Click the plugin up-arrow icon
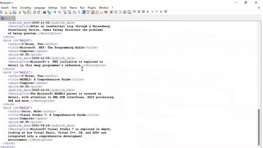 click(152, 12)
